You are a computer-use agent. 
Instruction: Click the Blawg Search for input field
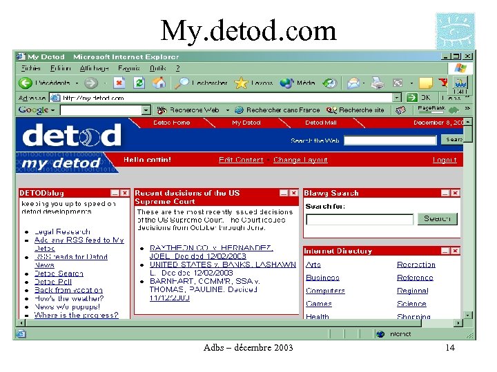point(360,219)
